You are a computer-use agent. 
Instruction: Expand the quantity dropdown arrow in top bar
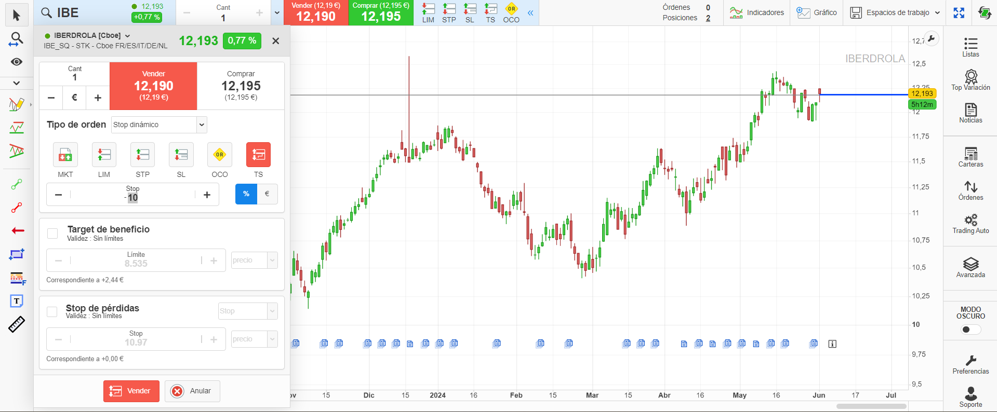(277, 13)
